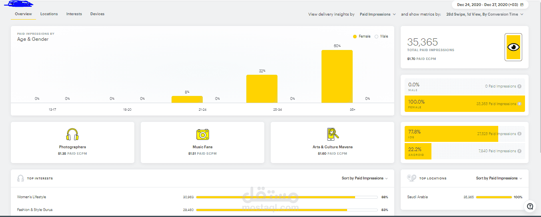This screenshot has height=217, width=541.
Task: Click the 100.0% Female impressions bar
Action: tap(465, 104)
